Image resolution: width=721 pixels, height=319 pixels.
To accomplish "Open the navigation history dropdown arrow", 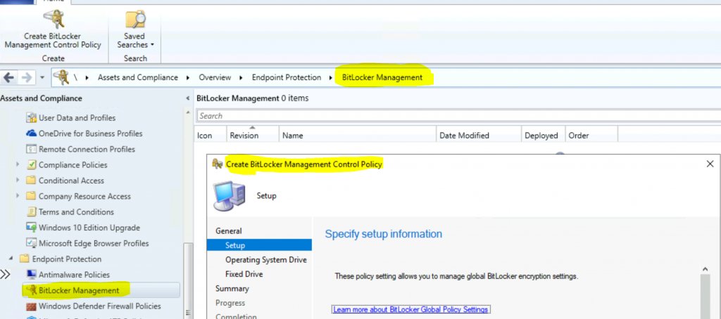I will click(42, 77).
